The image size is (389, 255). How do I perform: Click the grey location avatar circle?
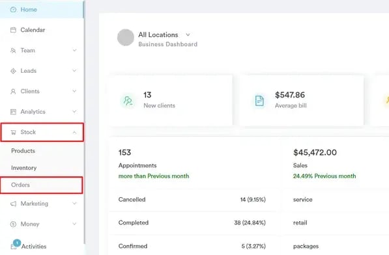126,38
